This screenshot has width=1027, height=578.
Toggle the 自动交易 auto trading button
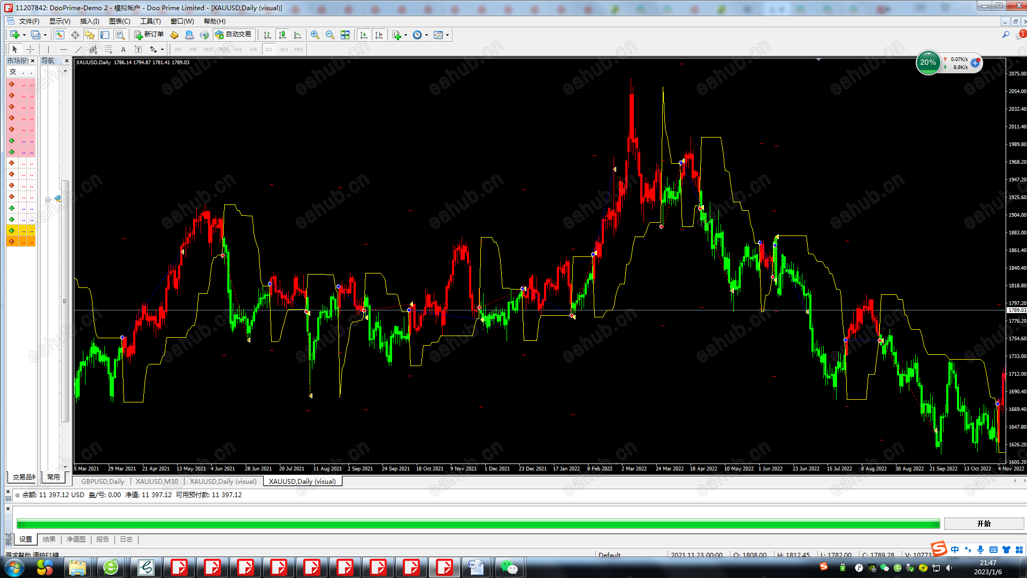(x=233, y=35)
